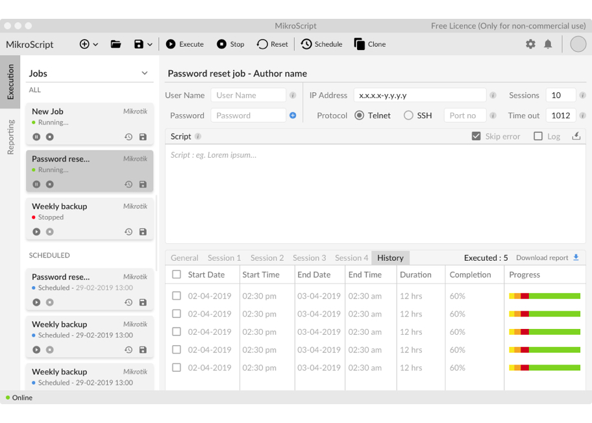Open the Reporting side tab

[x=10, y=137]
